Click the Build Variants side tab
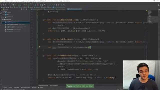 point(1,82)
